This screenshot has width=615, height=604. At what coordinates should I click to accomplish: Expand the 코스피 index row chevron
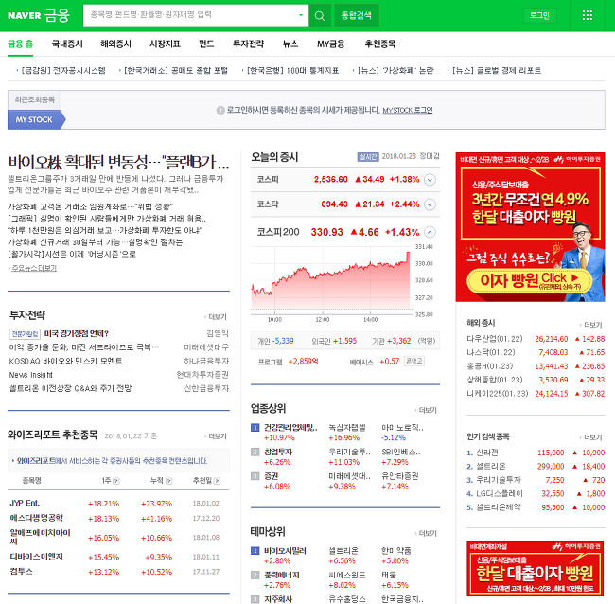430,180
